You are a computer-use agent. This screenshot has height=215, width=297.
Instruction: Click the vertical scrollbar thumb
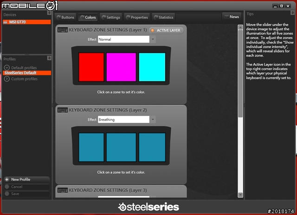click(x=240, y=73)
